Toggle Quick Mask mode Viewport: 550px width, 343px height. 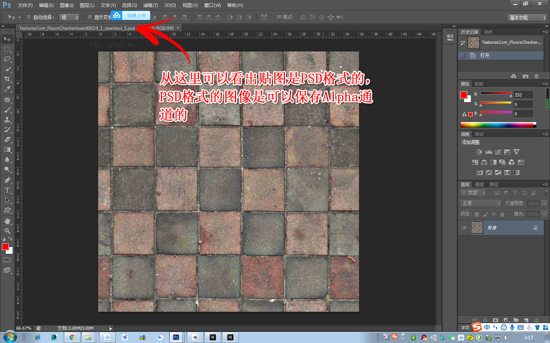[x=7, y=260]
